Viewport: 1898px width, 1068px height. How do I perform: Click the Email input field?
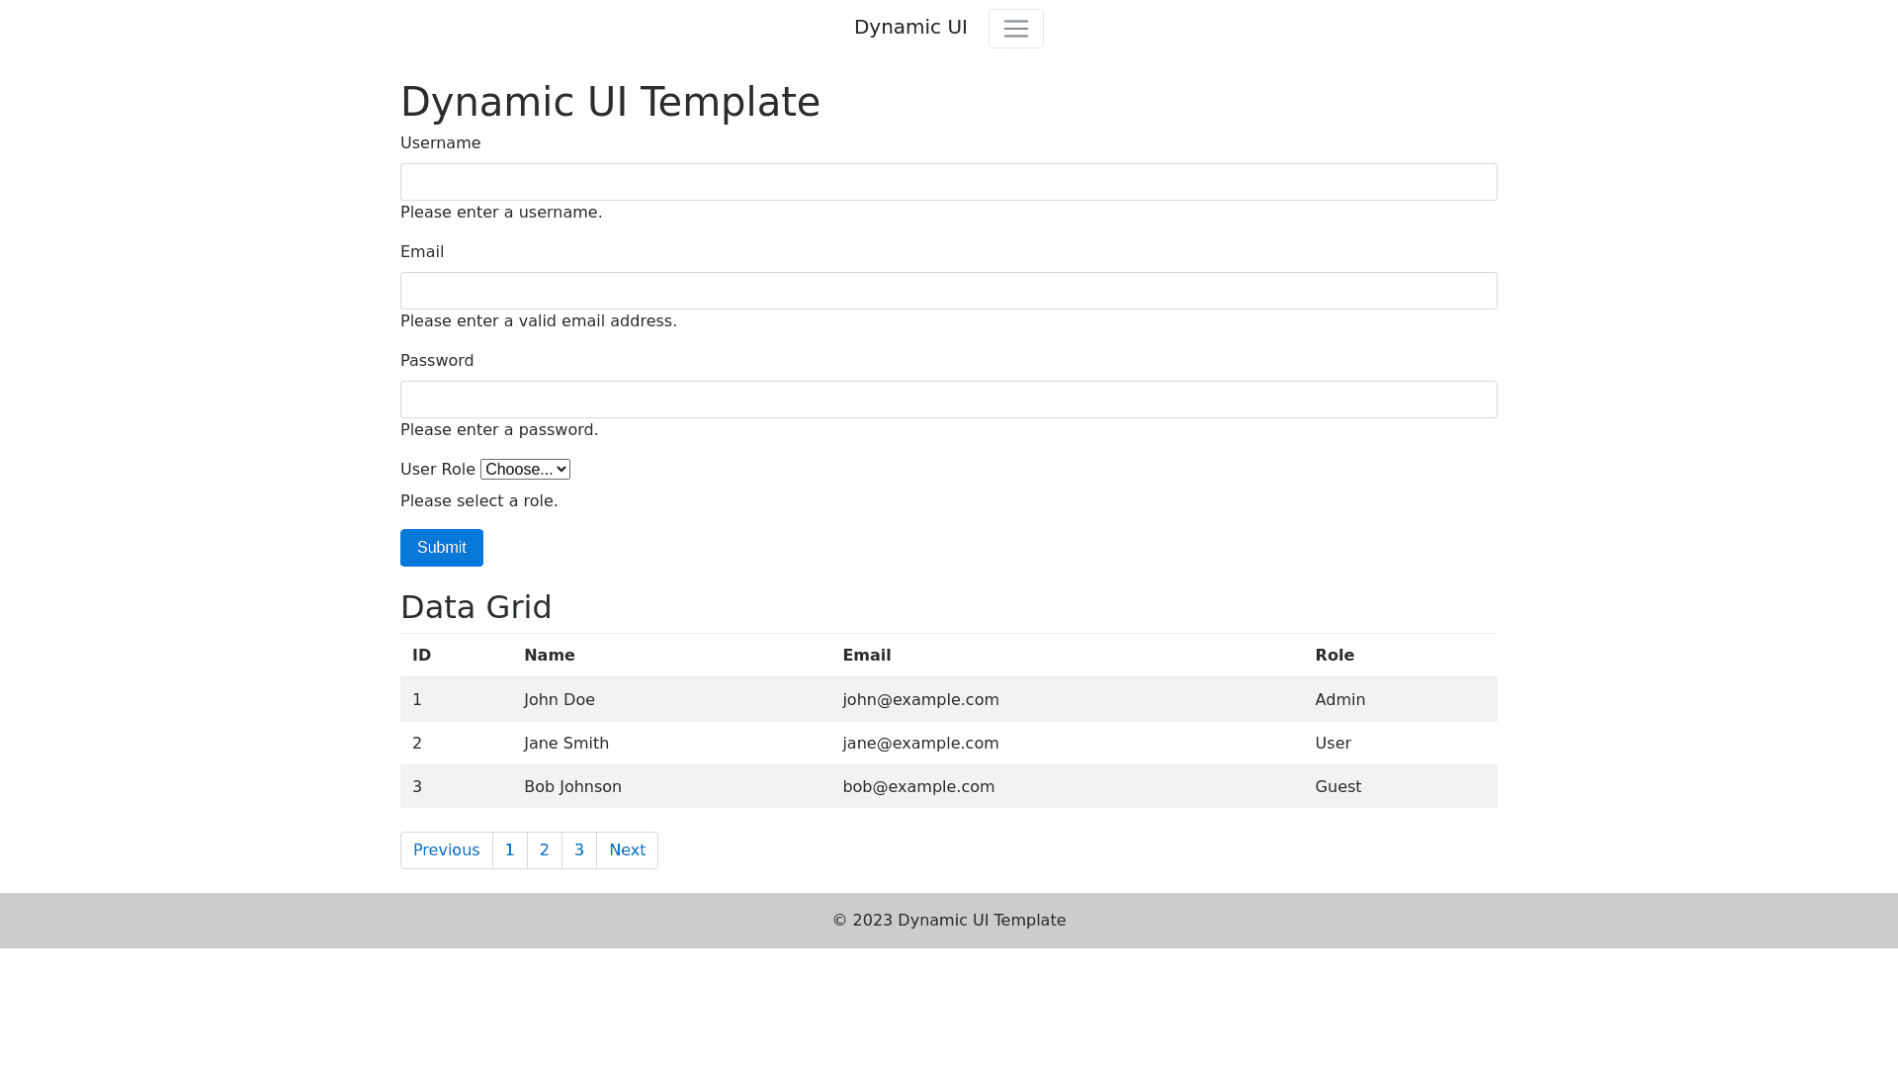point(948,291)
